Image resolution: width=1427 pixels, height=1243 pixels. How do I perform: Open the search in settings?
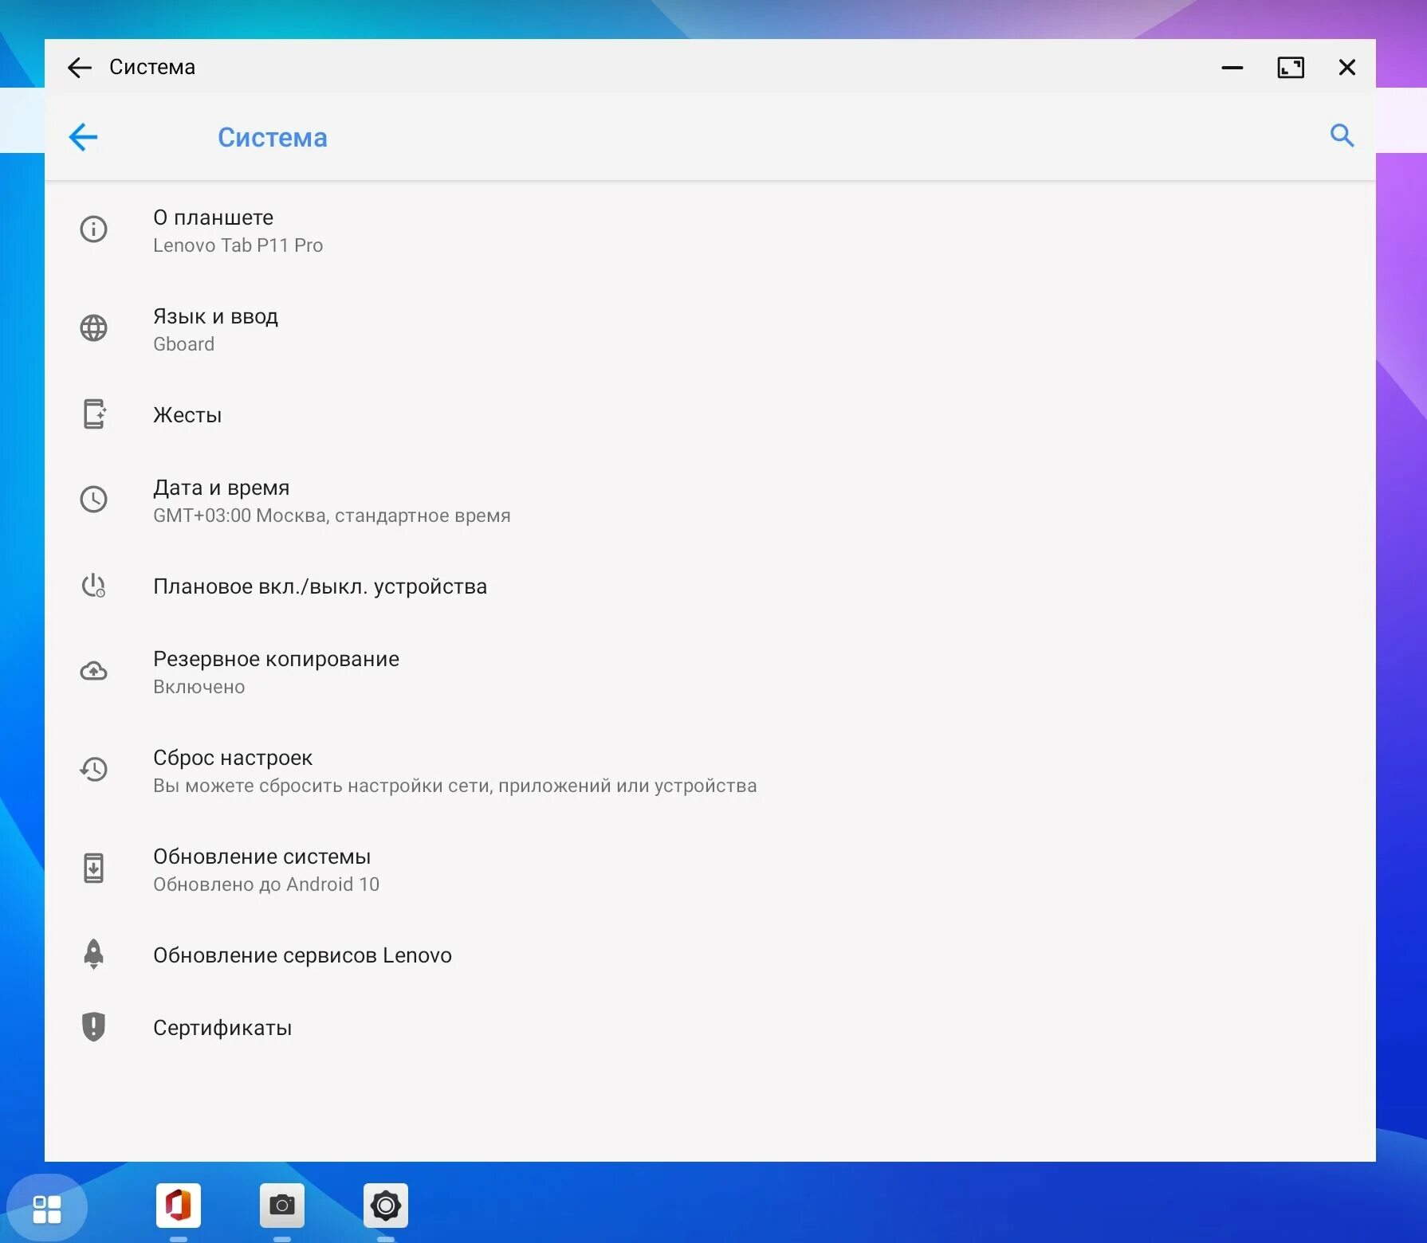click(x=1342, y=135)
